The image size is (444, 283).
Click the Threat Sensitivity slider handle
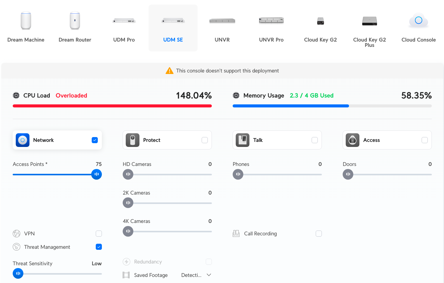click(18, 274)
